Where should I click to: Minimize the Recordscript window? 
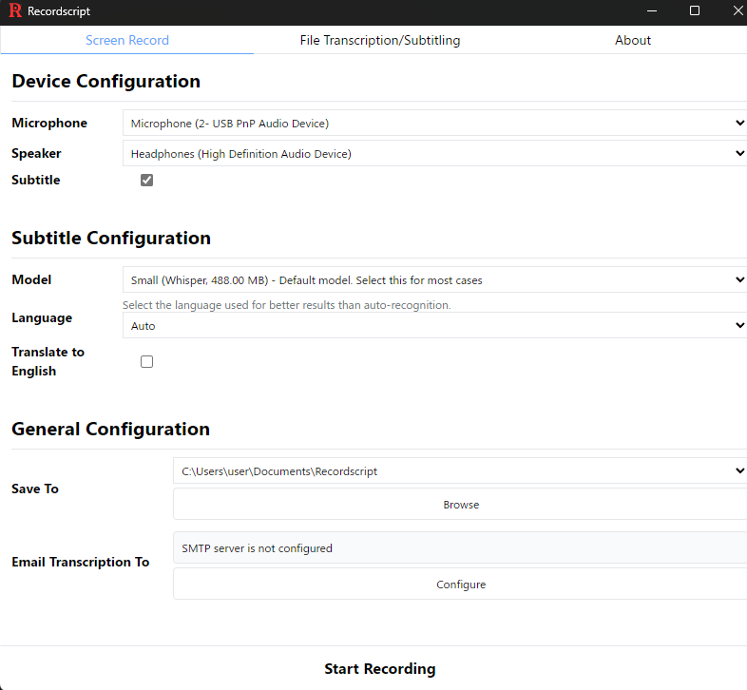point(652,10)
